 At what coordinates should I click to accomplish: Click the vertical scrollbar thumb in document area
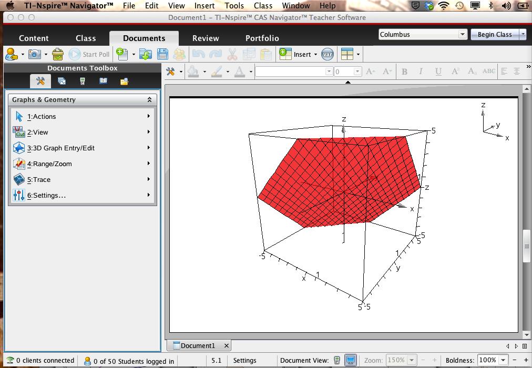[526, 246]
